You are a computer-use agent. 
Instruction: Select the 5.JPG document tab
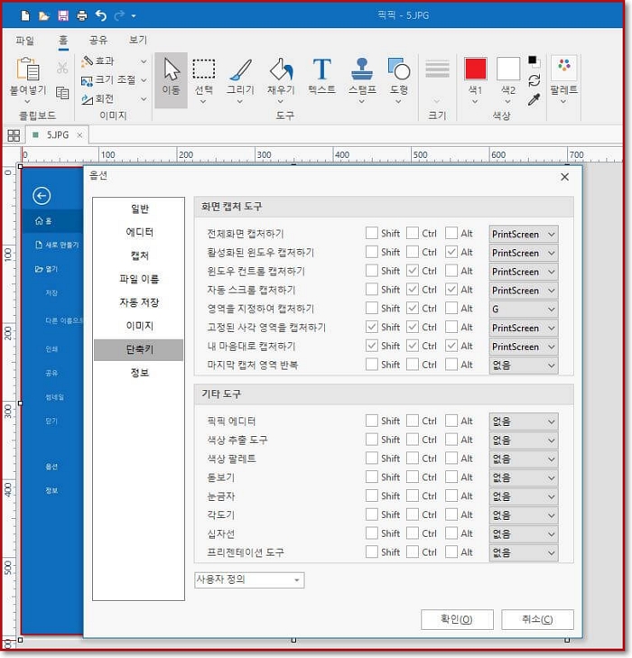[x=57, y=135]
